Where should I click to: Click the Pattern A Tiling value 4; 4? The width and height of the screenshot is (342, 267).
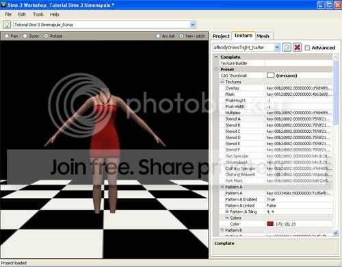point(270,212)
